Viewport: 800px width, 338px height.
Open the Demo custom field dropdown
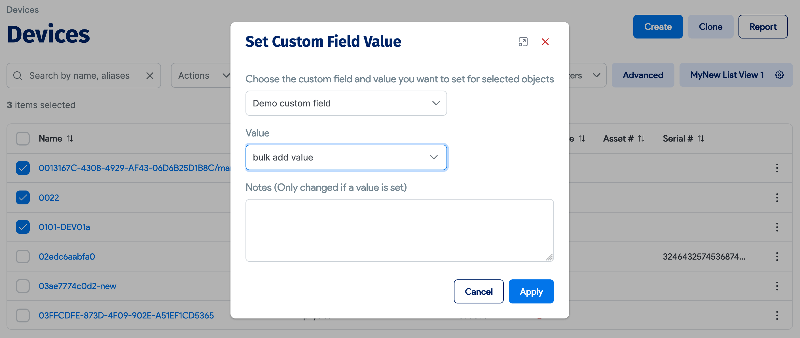point(346,103)
